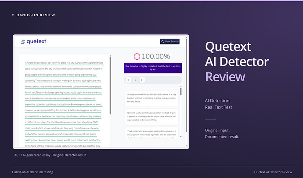This screenshot has height=178, width=303.
Task: Open result card 'That matters to a teenager'
Action: 151,133
